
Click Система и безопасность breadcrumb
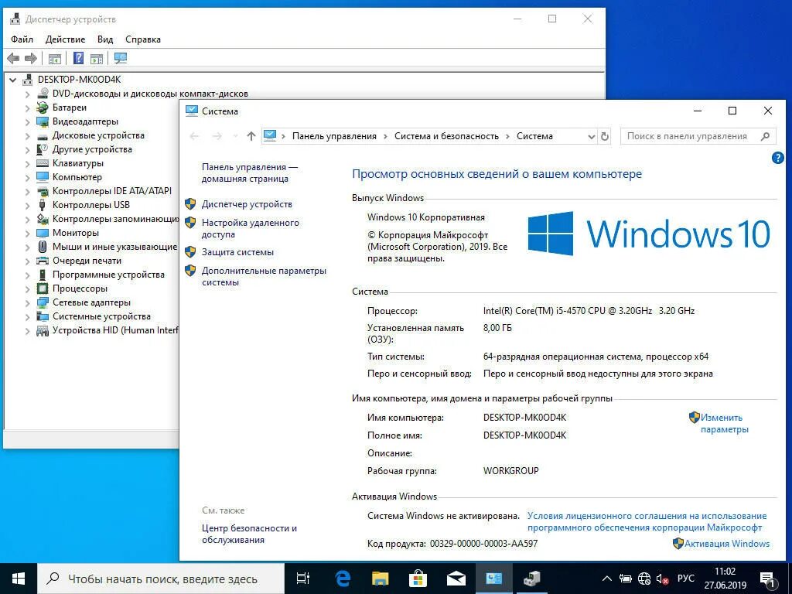tap(446, 136)
